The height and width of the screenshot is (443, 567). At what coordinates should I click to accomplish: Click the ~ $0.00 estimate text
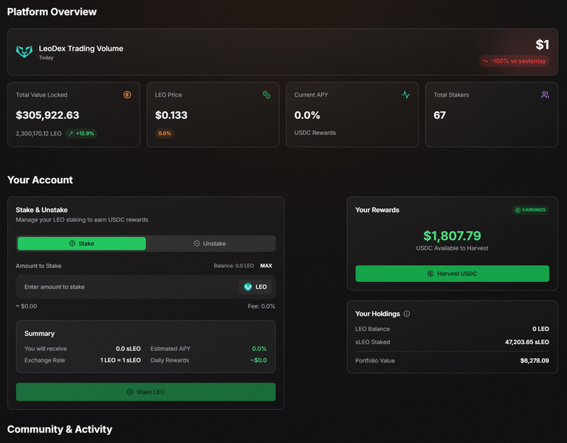[27, 306]
